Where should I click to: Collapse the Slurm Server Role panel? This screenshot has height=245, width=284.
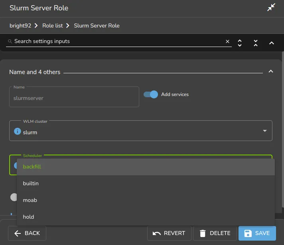271,8
